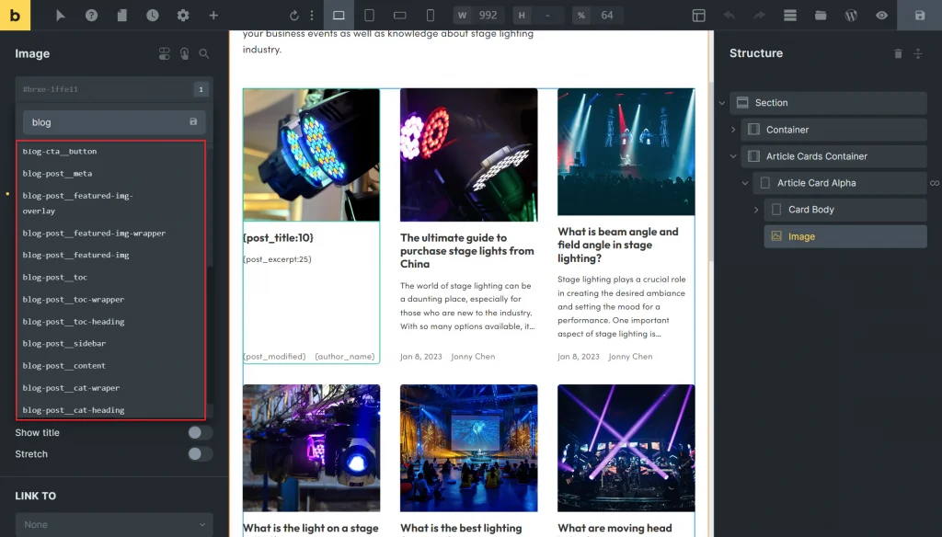This screenshot has height=537, width=942.
Task: Click the class search field containing "blog"
Action: (x=103, y=122)
